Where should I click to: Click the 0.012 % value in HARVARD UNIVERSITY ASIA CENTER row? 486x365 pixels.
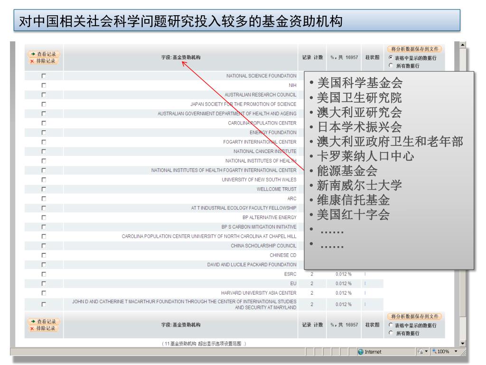[x=344, y=293]
